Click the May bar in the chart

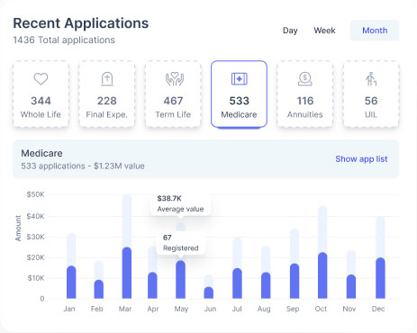tap(180, 280)
